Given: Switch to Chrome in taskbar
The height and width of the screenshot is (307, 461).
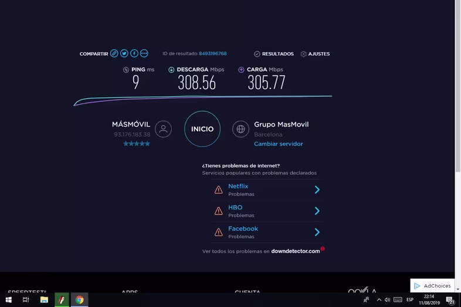Looking at the screenshot, I should (79, 299).
